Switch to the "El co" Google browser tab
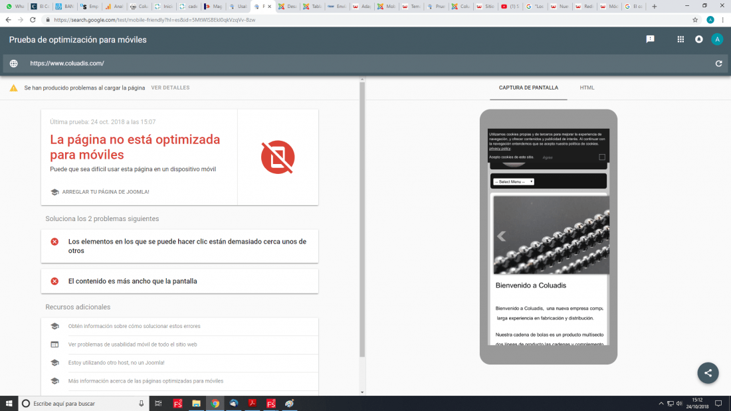 pyautogui.click(x=633, y=7)
